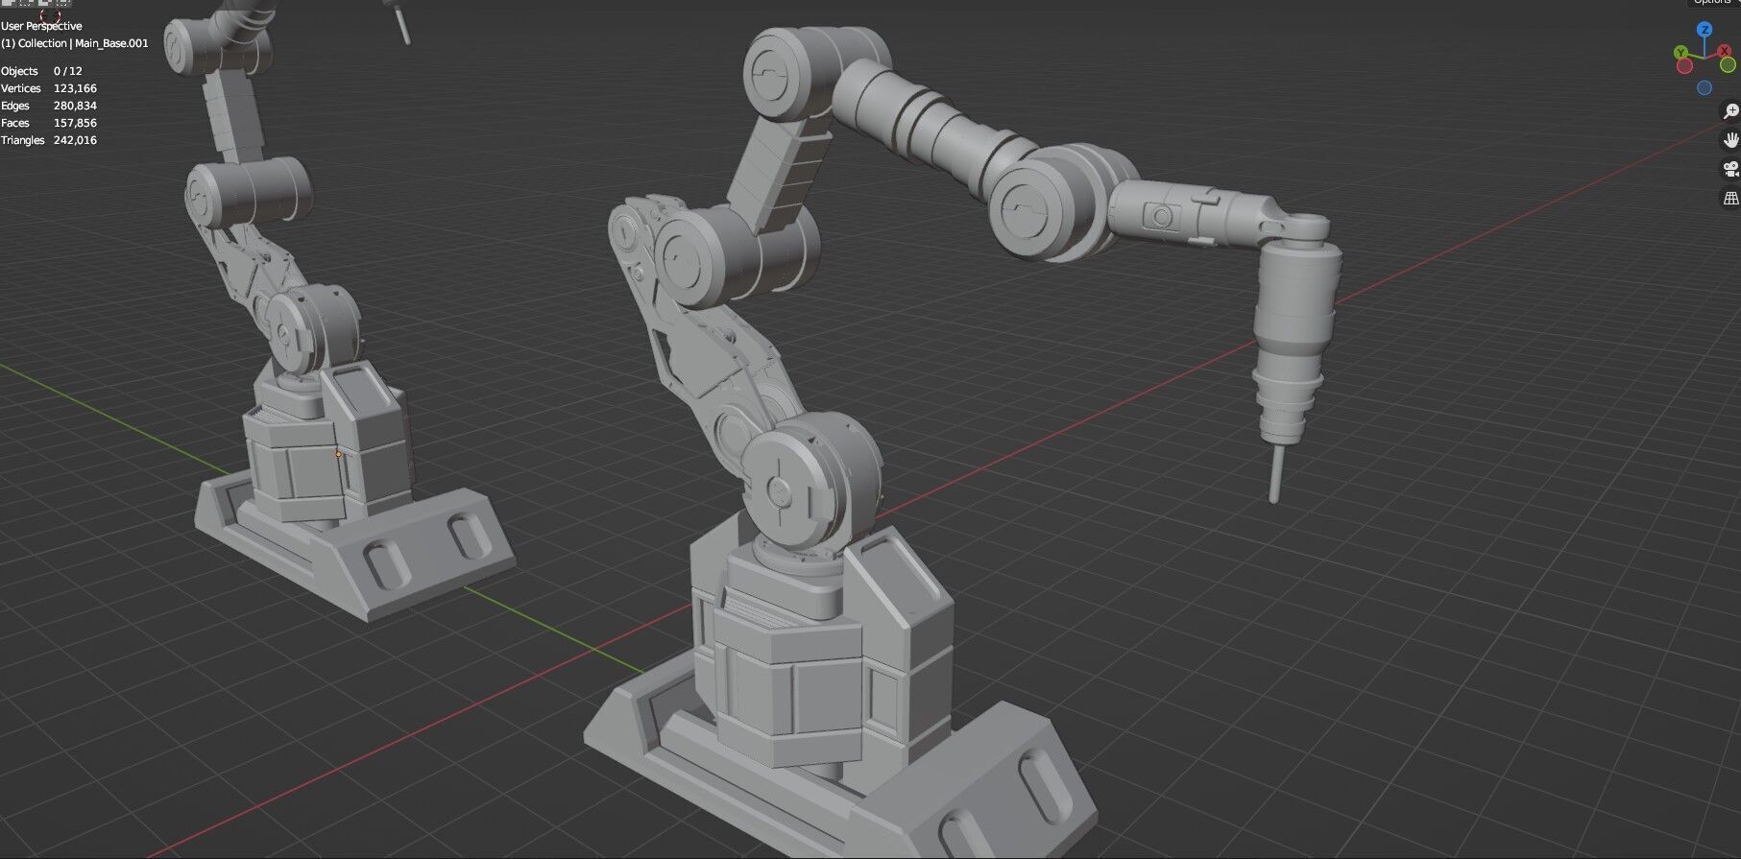This screenshot has height=859, width=1741.
Task: Click the Triangles '242,016' statistic
Action: click(x=75, y=140)
